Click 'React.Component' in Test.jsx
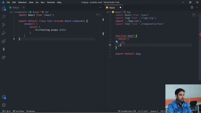The height and width of the screenshot is (113, 201). 75,21
